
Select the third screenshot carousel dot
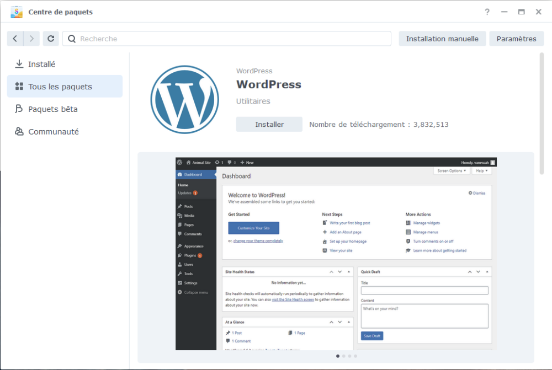pyautogui.click(x=349, y=356)
